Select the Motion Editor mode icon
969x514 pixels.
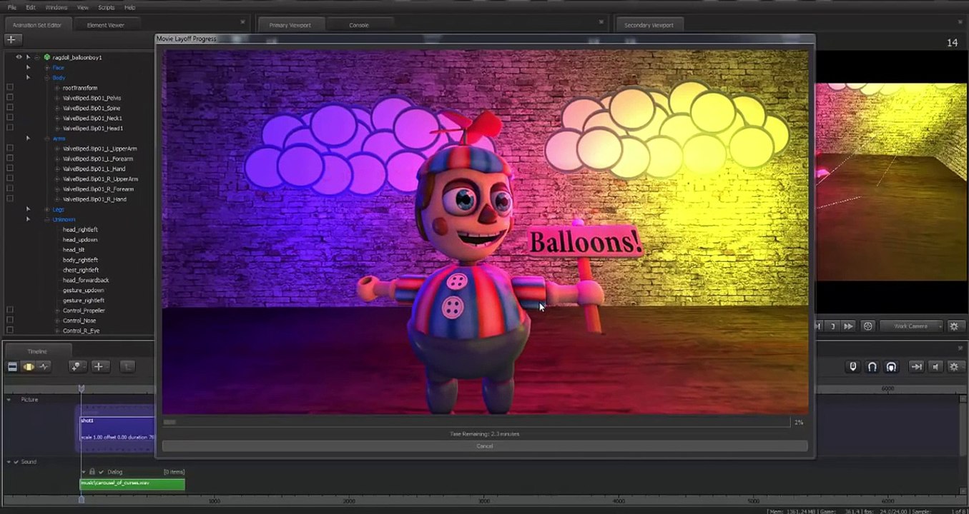click(x=29, y=366)
